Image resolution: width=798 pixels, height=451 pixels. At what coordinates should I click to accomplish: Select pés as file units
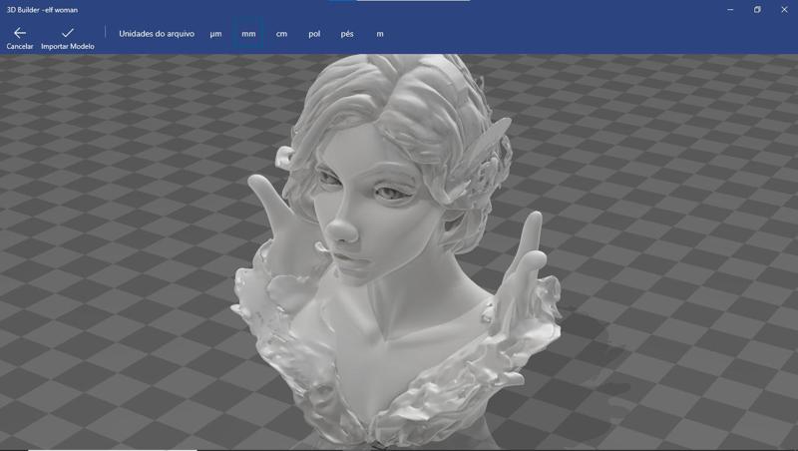(347, 34)
